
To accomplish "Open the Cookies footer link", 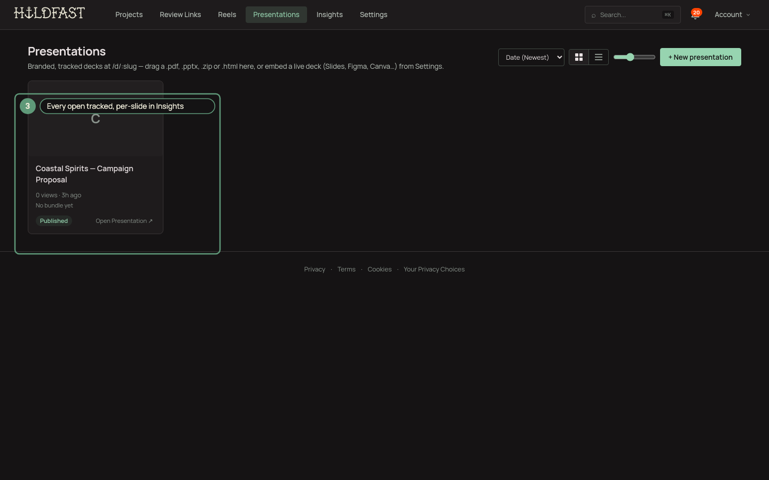I will point(380,269).
